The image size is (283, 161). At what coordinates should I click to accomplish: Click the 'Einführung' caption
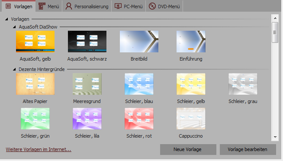[191, 59]
